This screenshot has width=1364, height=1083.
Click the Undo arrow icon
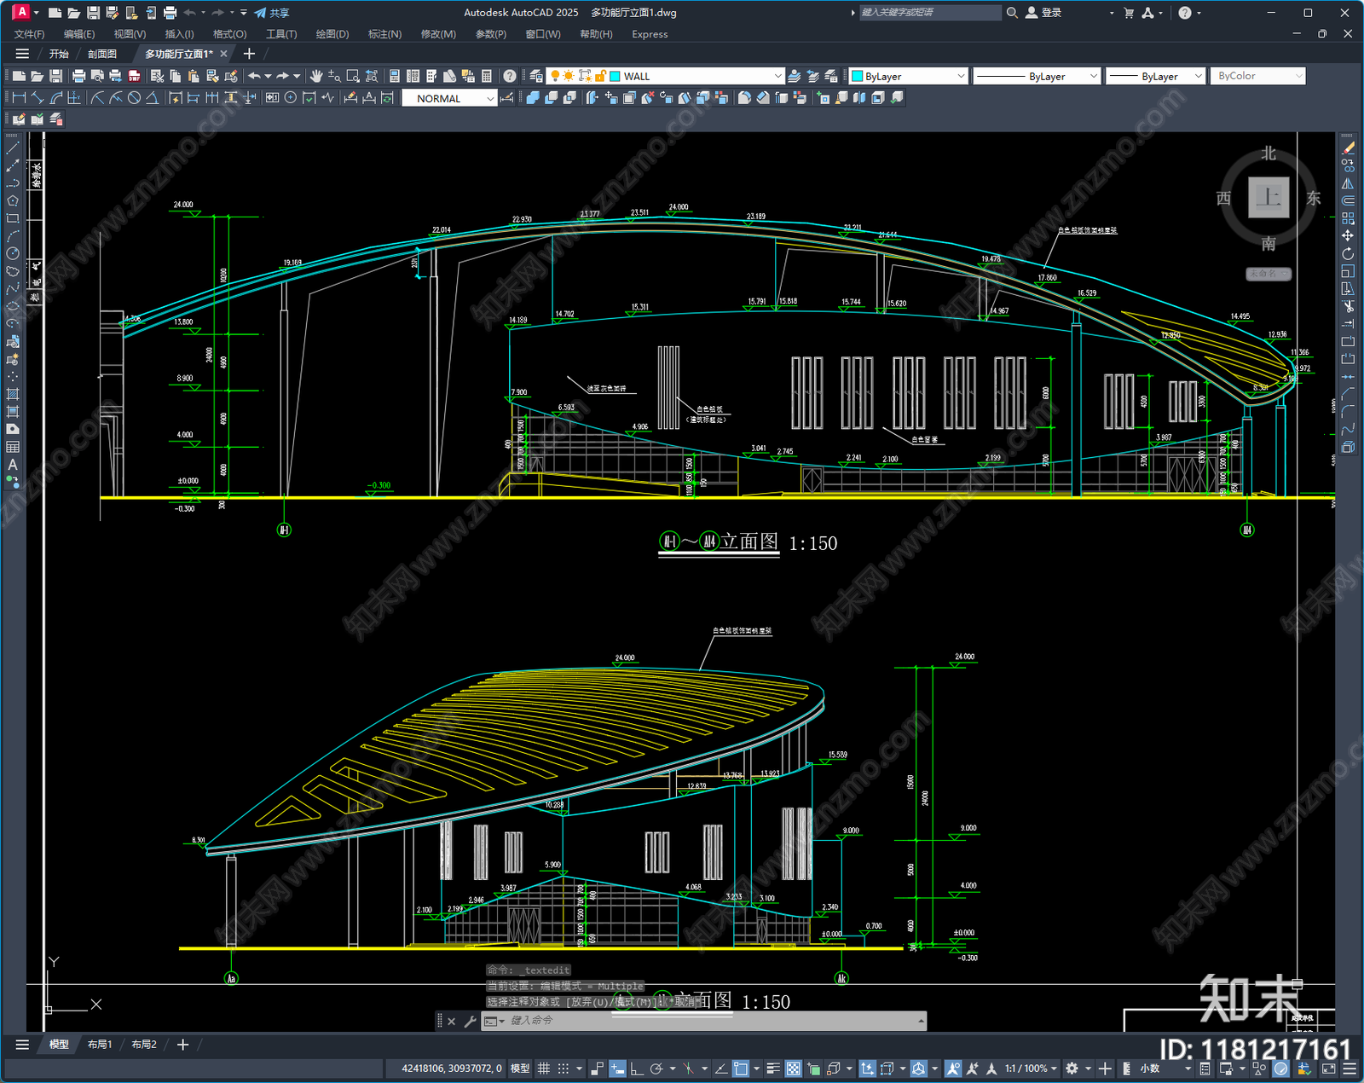(x=254, y=76)
